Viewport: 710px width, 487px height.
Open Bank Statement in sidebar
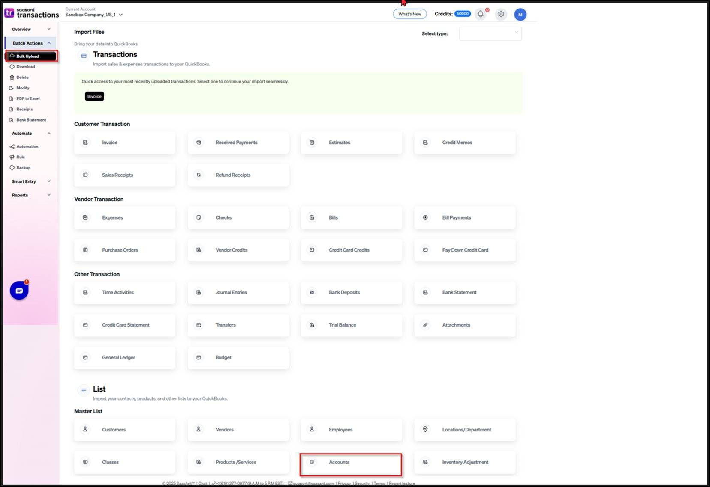coord(31,120)
